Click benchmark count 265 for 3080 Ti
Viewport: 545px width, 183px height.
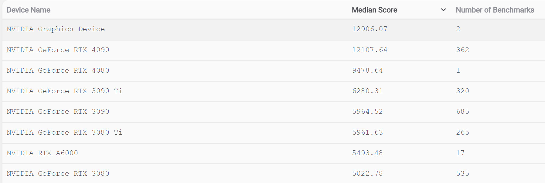click(x=463, y=132)
